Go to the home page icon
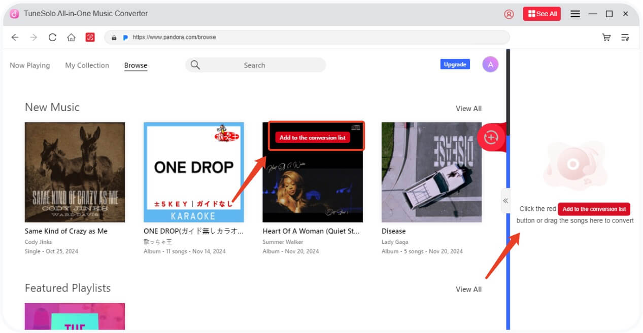Image resolution: width=643 pixels, height=333 pixels. click(x=71, y=37)
